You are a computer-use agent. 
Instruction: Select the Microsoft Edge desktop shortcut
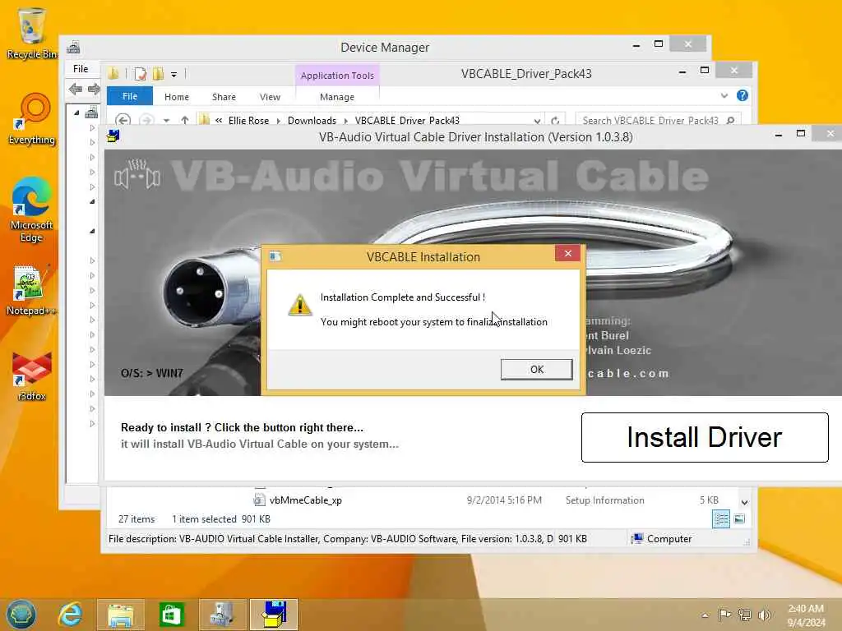(31, 210)
